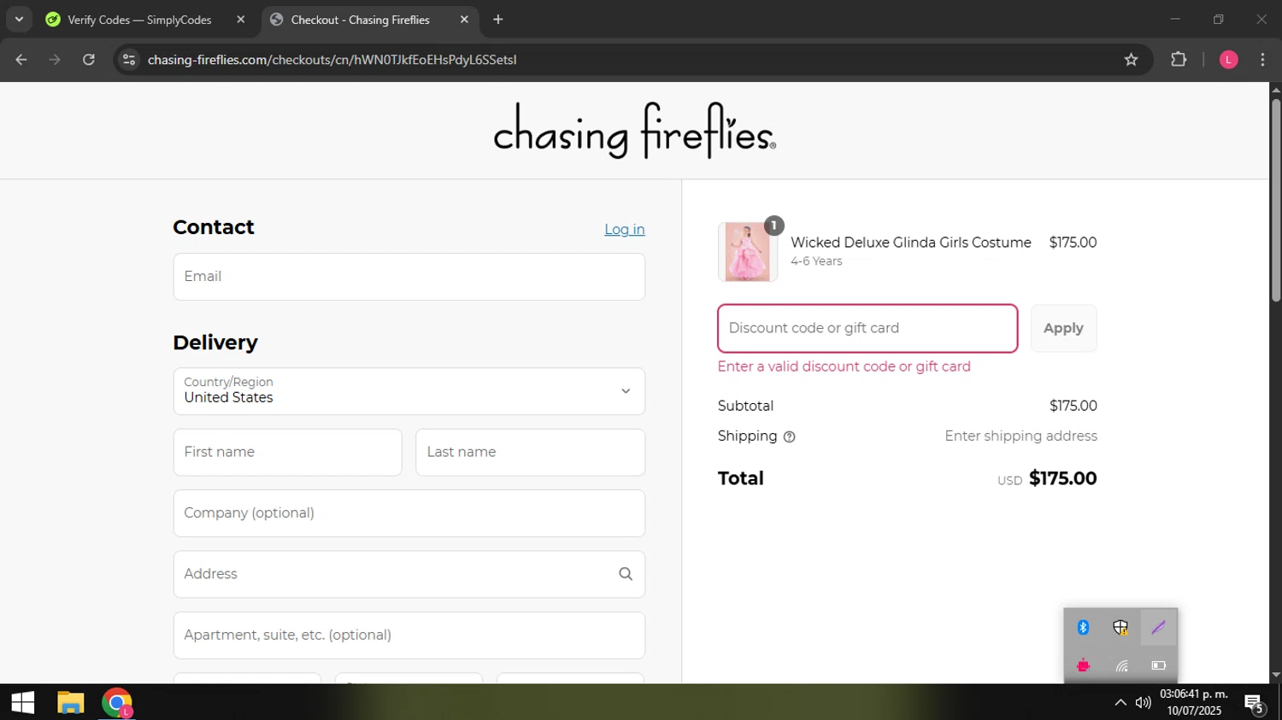The image size is (1282, 720).
Task: Click the pink robot tray icon
Action: 1083,665
